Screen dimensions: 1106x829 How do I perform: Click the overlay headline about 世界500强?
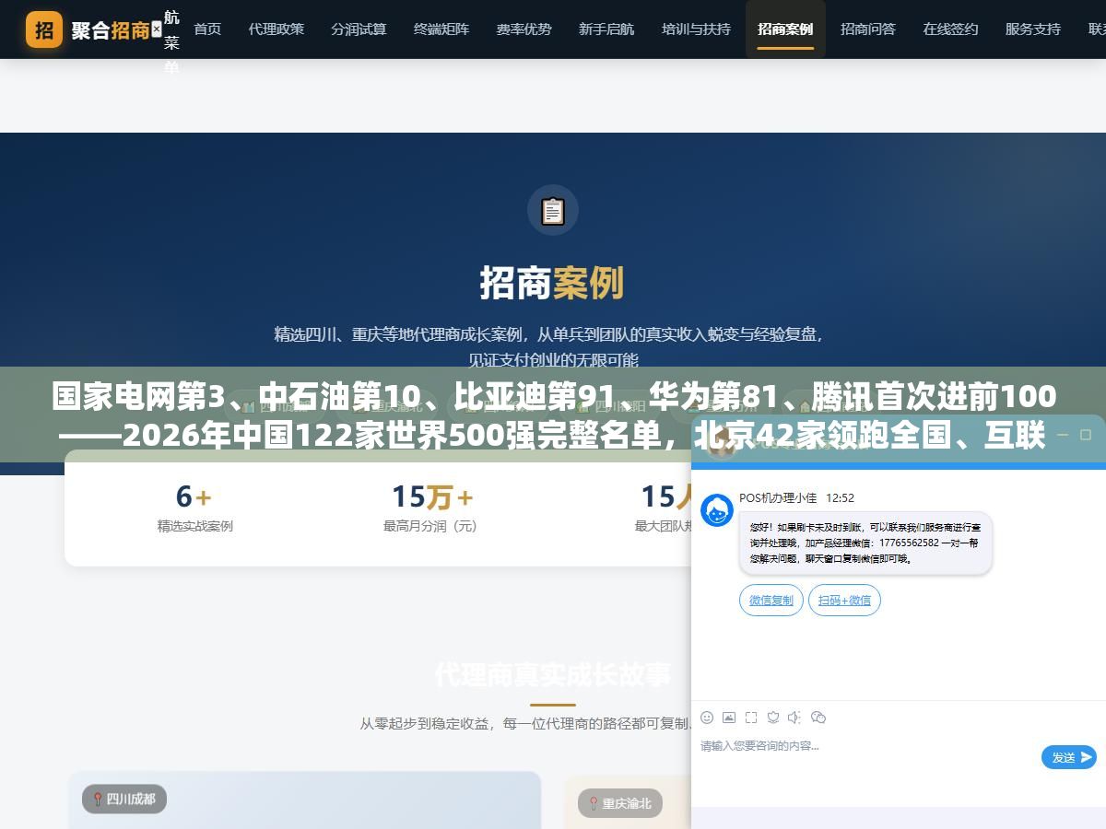(553, 415)
